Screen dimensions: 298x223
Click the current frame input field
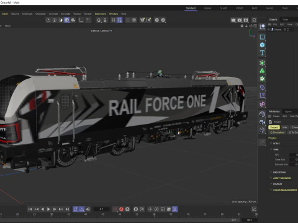pyautogui.click(x=101, y=209)
